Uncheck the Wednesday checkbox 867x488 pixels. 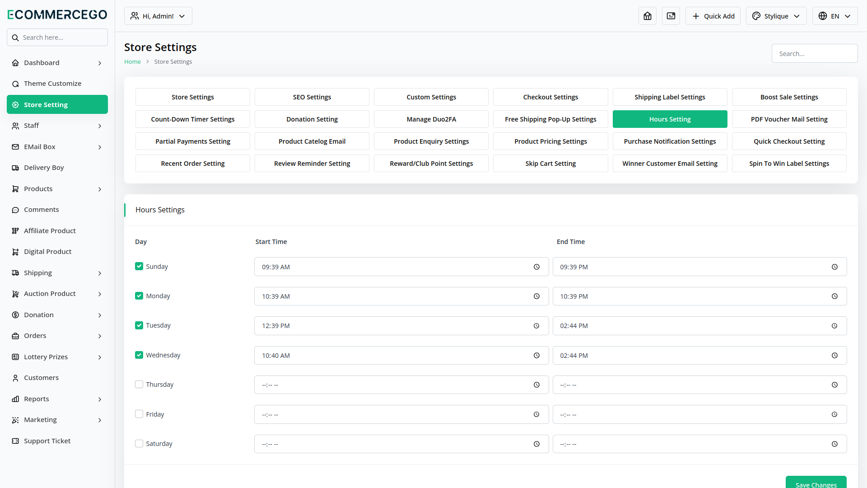[139, 355]
